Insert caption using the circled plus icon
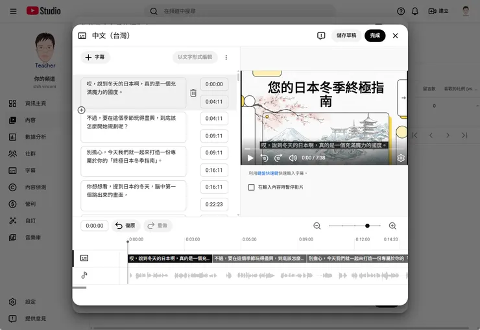Screen dimensions: 480x330 (82, 110)
